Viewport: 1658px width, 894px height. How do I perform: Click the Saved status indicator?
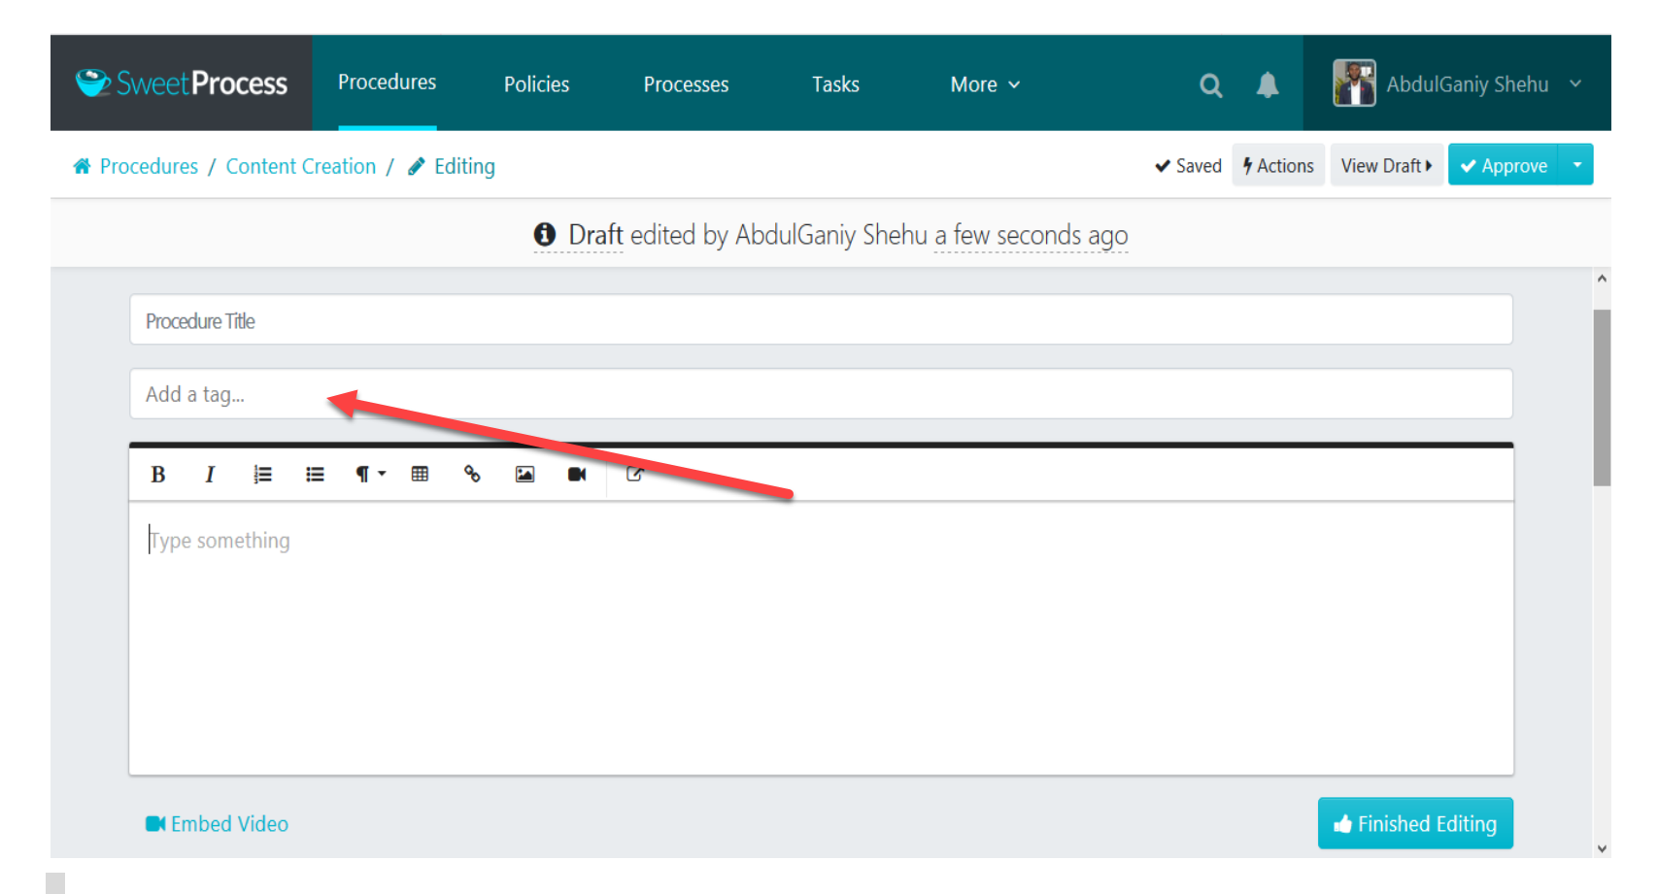(x=1188, y=166)
